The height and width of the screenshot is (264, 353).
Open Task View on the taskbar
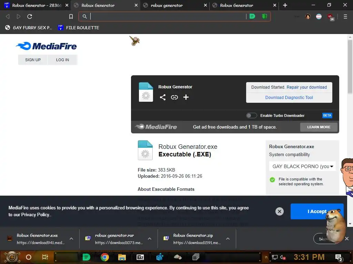pos(45,257)
